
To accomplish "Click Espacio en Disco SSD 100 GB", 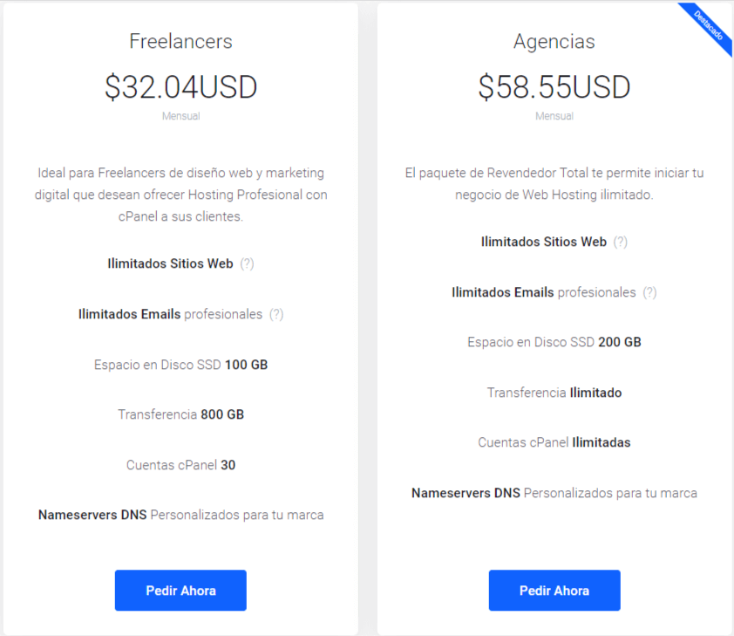I will (x=180, y=365).
